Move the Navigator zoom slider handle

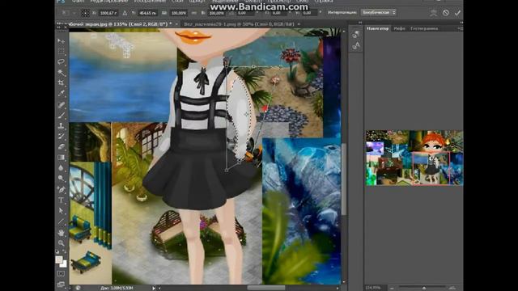[424, 288]
